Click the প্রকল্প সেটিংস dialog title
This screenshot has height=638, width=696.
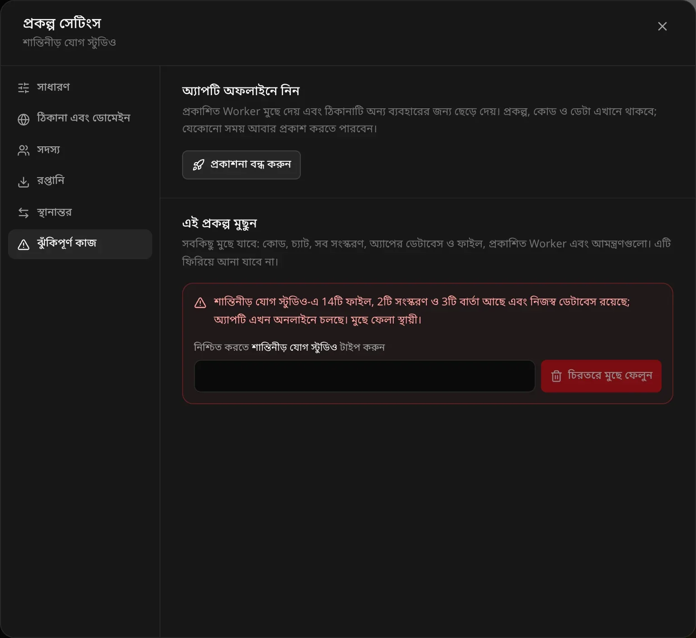[62, 23]
